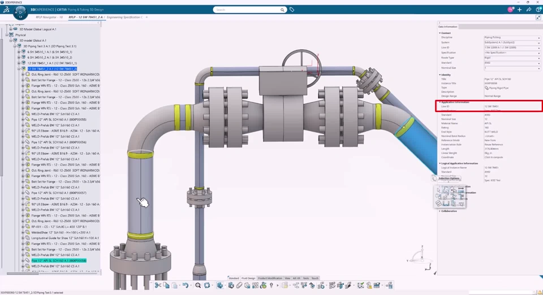
Task: Open the Discipline dropdown
Action: tap(512, 37)
